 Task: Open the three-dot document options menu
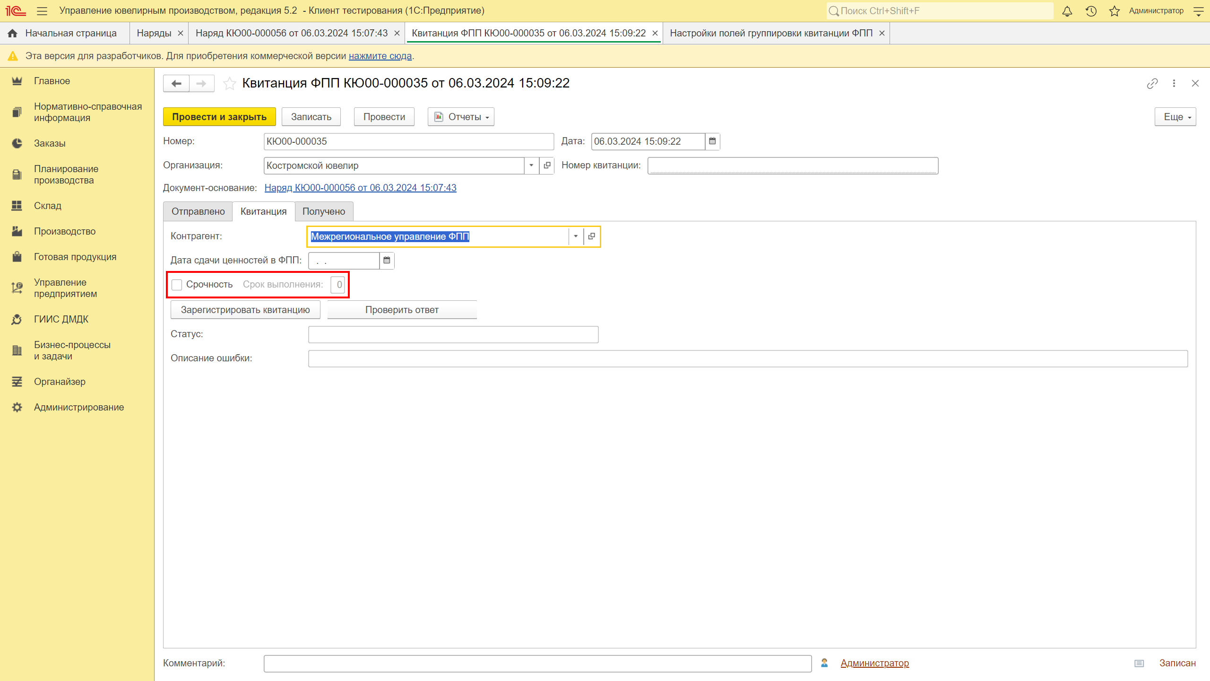click(1174, 83)
